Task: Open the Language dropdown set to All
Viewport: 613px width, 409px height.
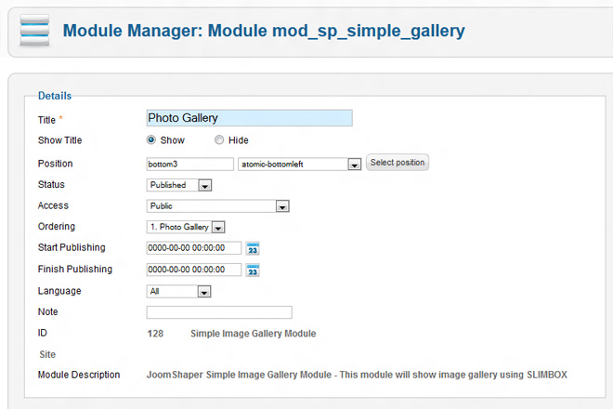Action: pyautogui.click(x=203, y=291)
